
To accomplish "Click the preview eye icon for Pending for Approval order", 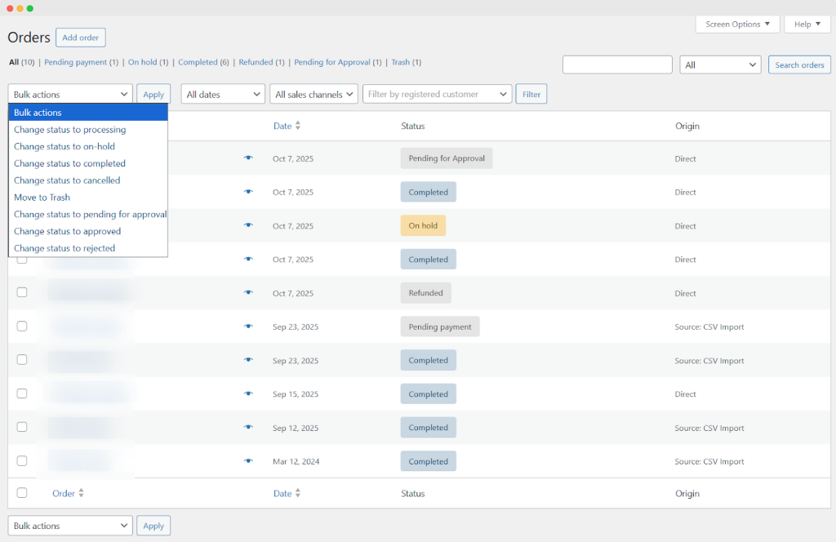I will pyautogui.click(x=248, y=158).
